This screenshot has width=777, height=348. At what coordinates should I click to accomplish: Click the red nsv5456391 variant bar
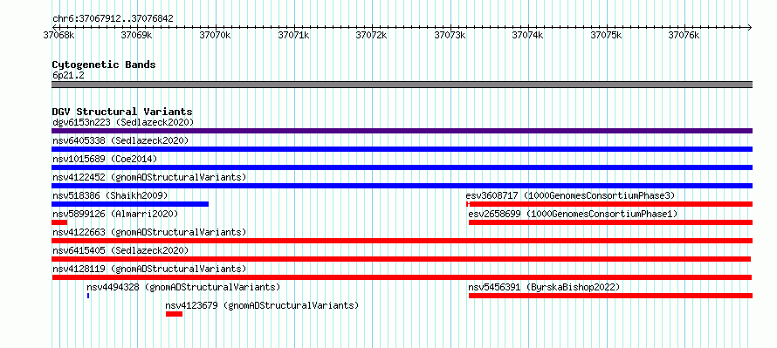coord(610,296)
